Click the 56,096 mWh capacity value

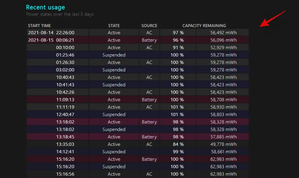pyautogui.click(x=224, y=40)
